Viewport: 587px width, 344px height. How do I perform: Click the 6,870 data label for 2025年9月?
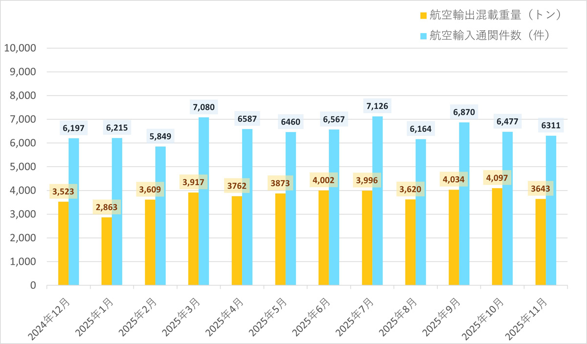(464, 112)
